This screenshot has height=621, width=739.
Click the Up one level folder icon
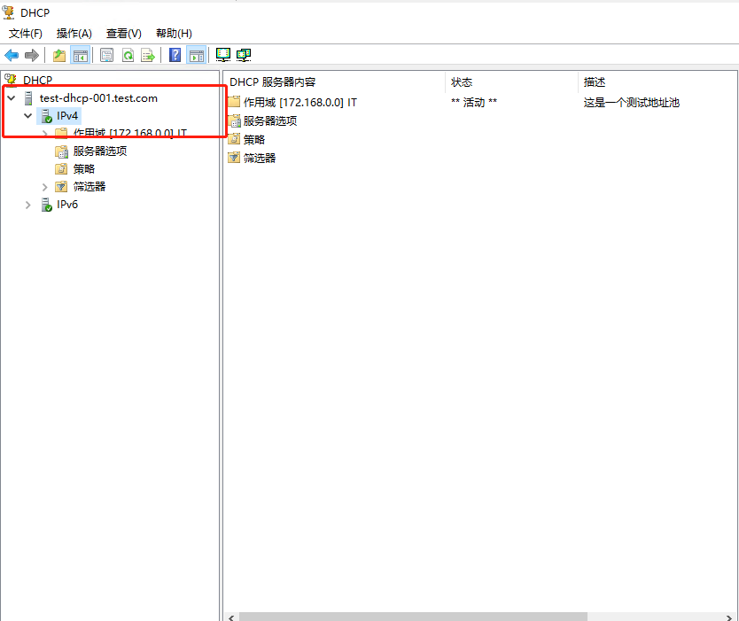pyautogui.click(x=59, y=56)
